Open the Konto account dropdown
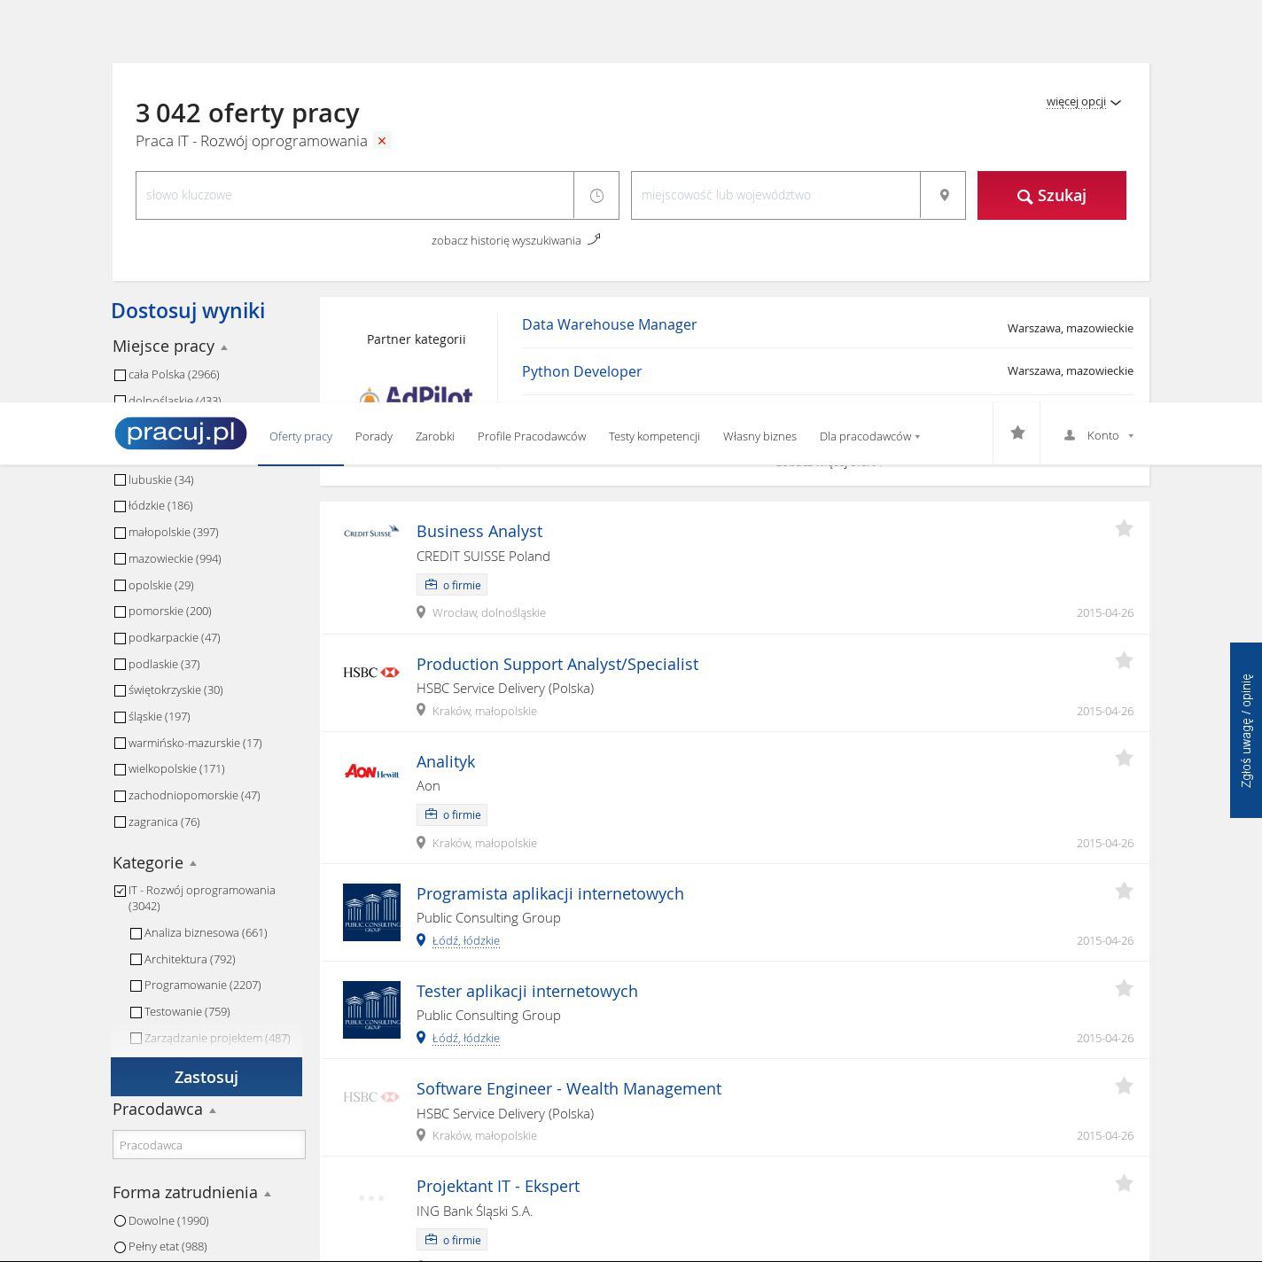Image resolution: width=1262 pixels, height=1262 pixels. [x=1099, y=435]
